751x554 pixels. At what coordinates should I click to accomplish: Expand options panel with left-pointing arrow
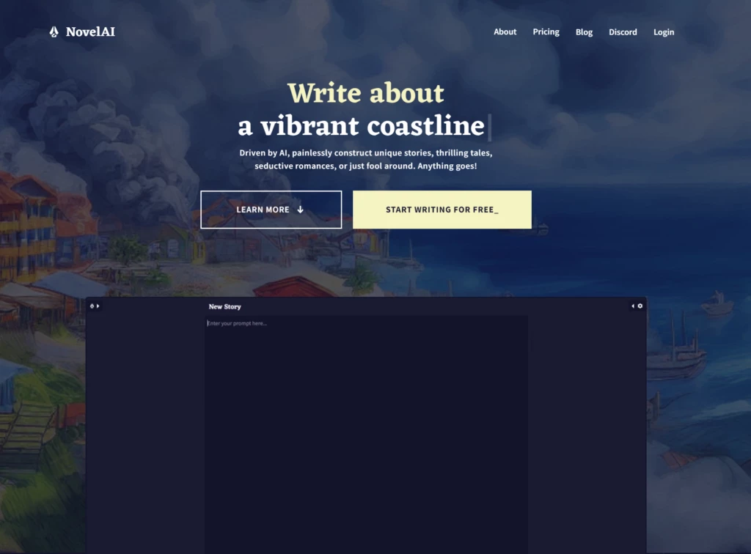pyautogui.click(x=633, y=306)
